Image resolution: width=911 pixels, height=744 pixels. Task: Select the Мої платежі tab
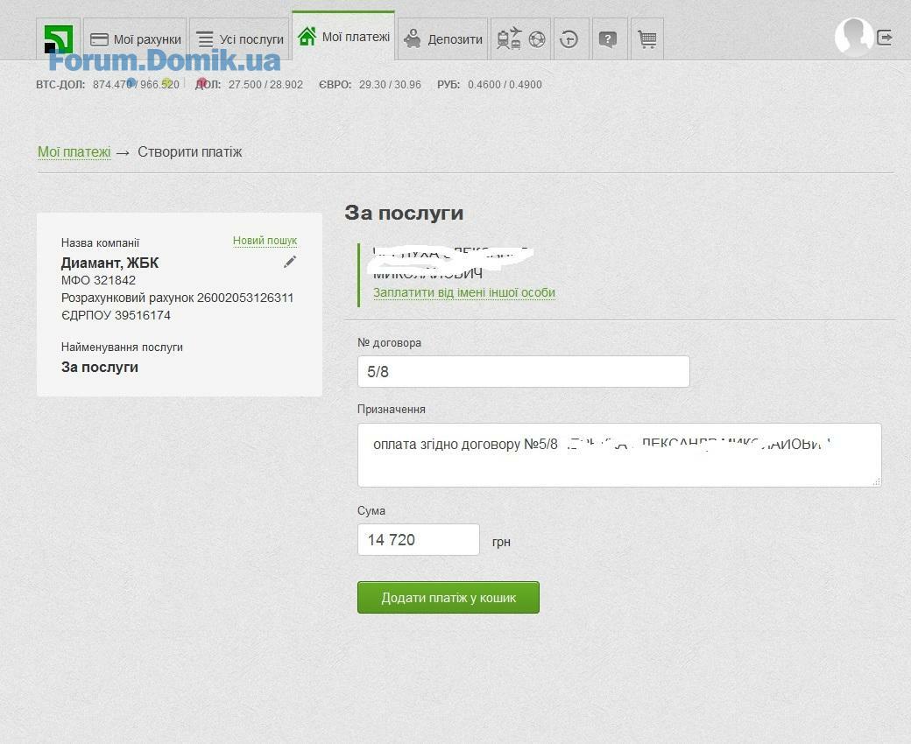343,37
